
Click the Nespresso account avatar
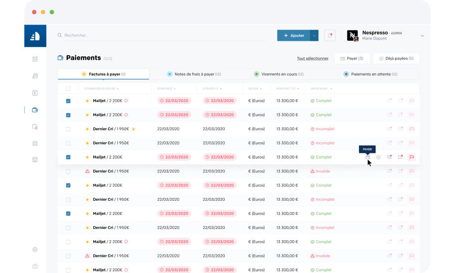[x=353, y=35]
